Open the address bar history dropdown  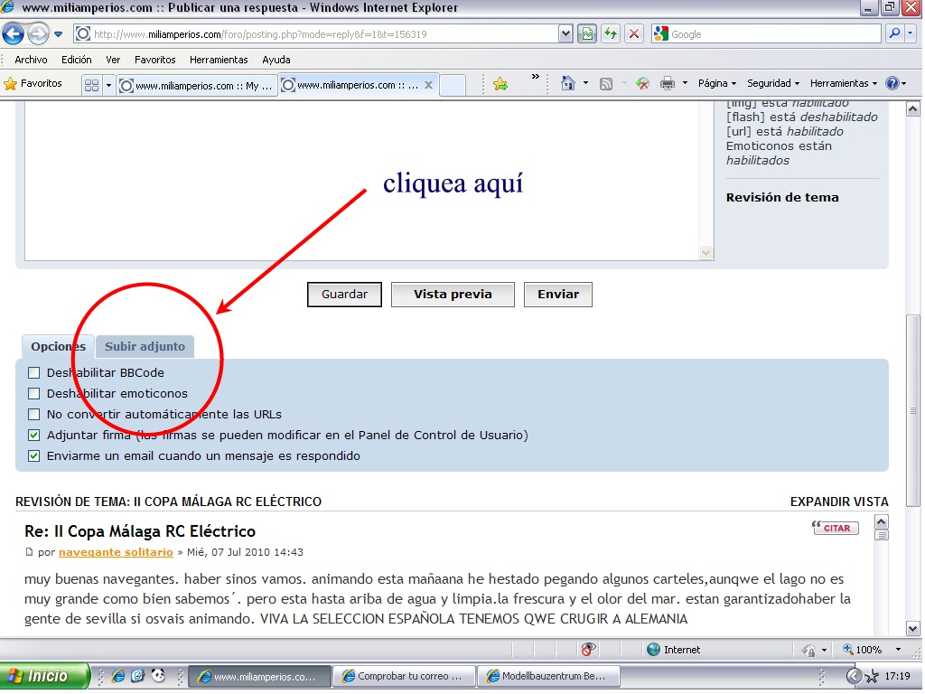point(566,34)
